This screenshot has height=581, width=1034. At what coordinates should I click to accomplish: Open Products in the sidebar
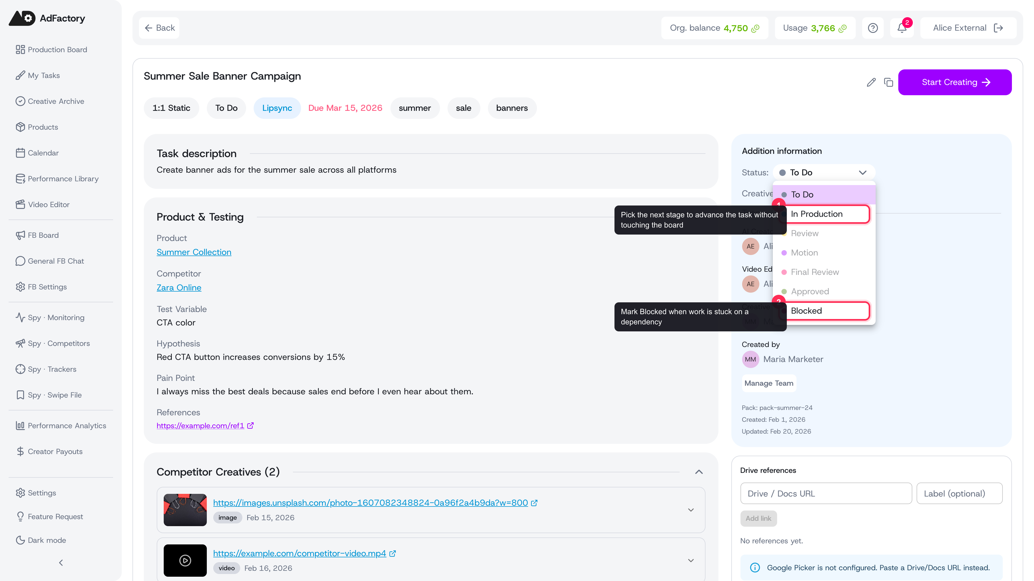37,127
